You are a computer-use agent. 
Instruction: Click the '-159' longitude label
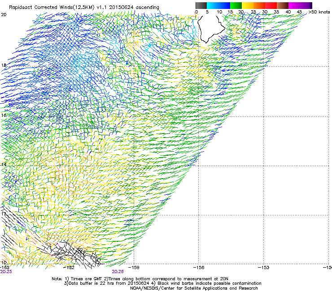[x=134, y=268]
